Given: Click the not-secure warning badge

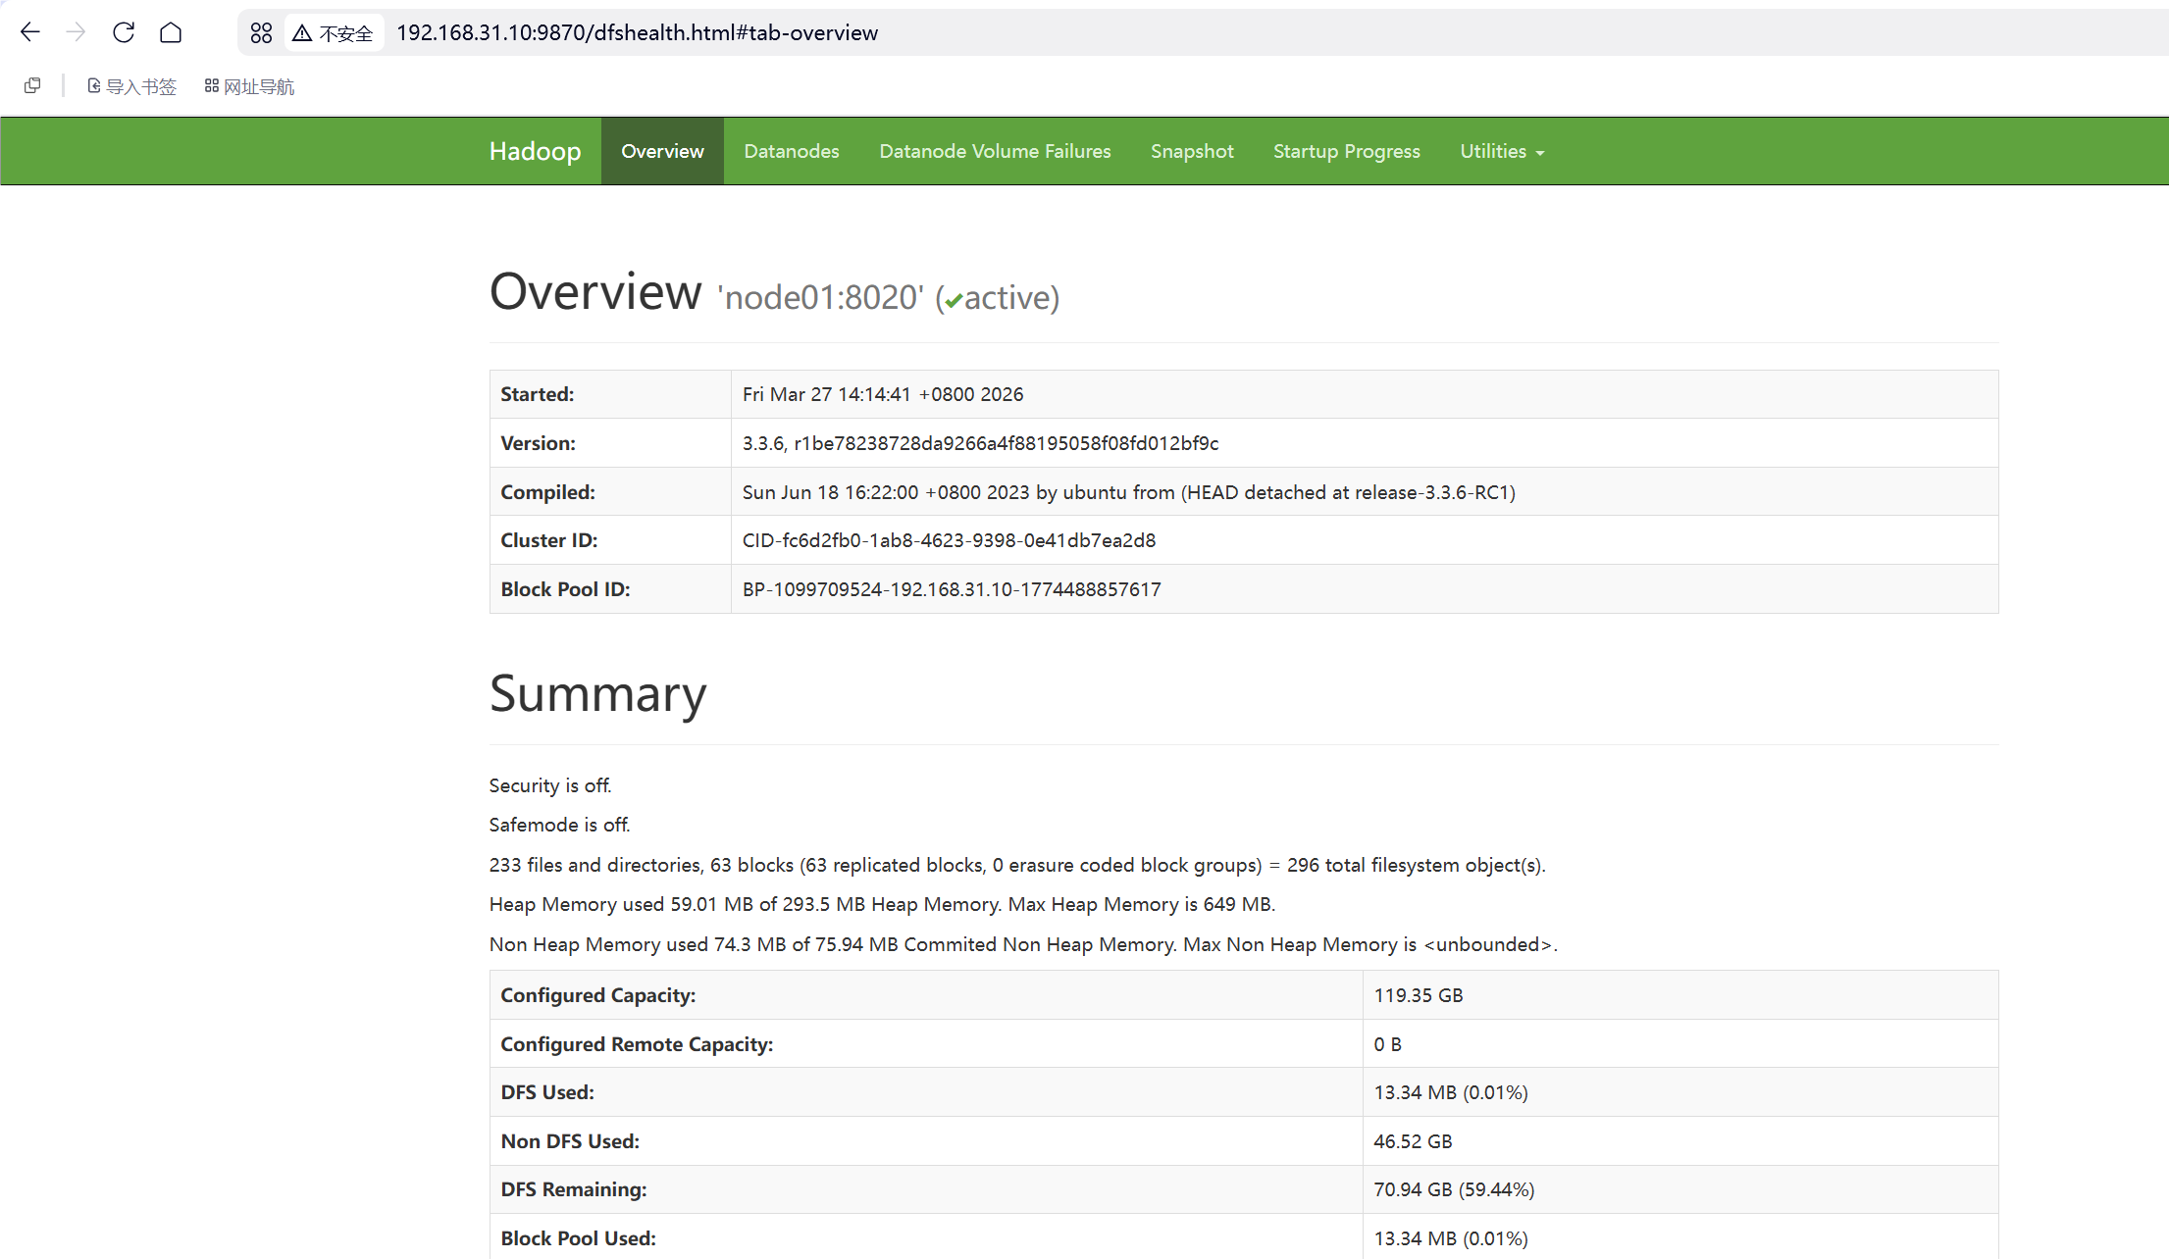Looking at the screenshot, I should click(x=334, y=33).
